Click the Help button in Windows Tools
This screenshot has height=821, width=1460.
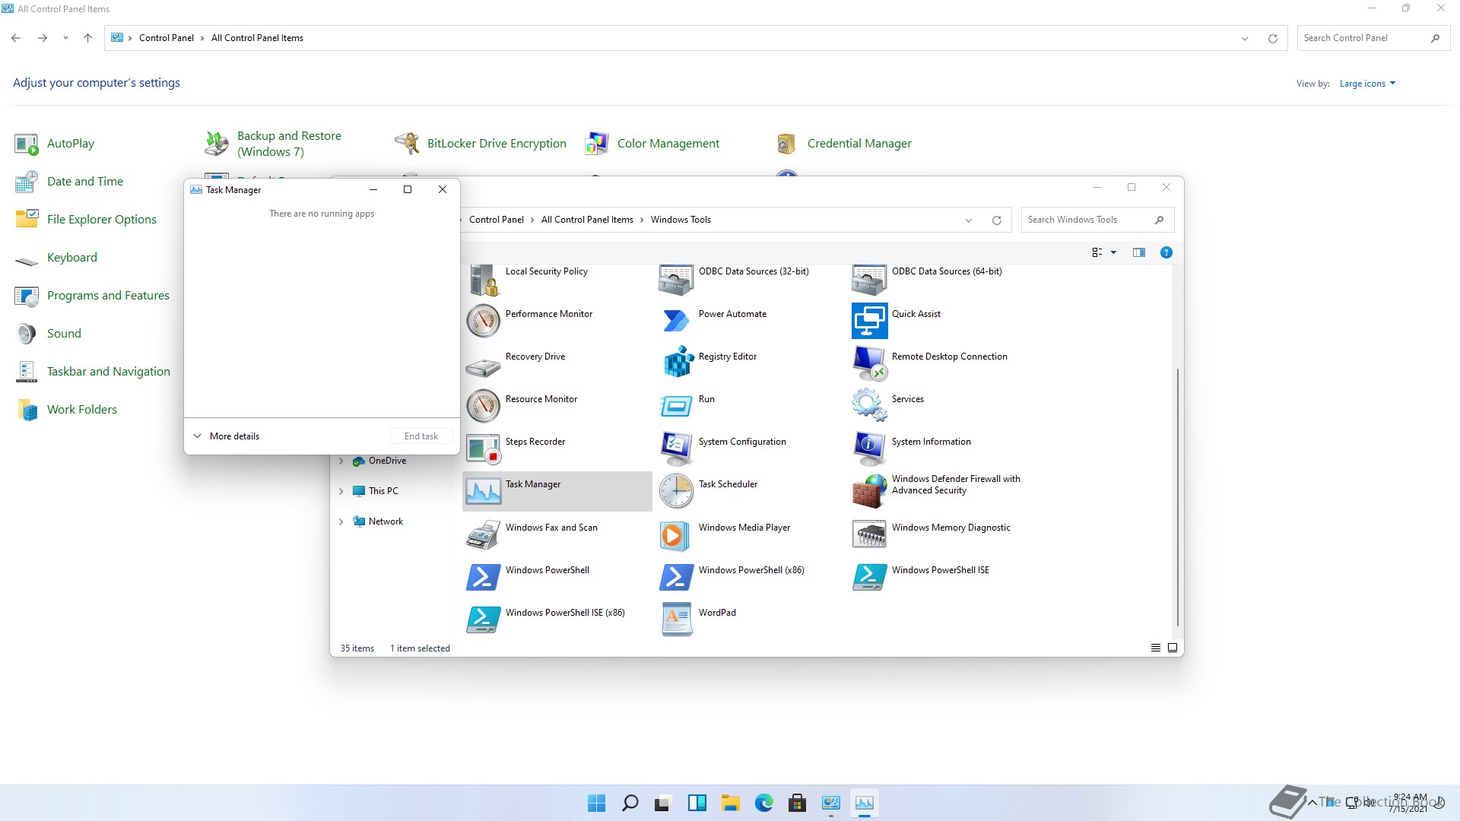coord(1166,252)
